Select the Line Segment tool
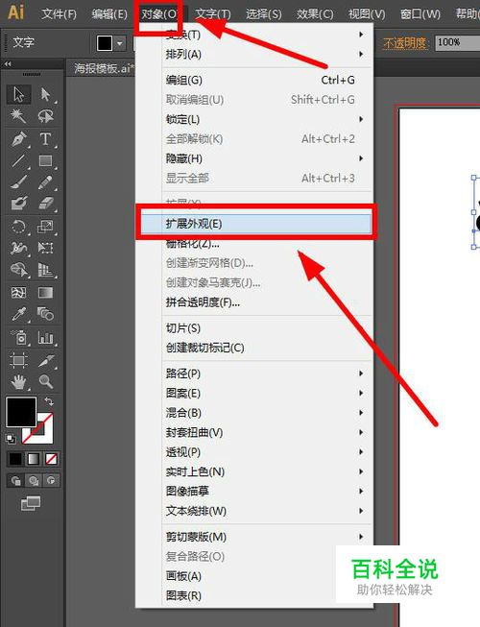The width and height of the screenshot is (480, 627). (x=18, y=160)
